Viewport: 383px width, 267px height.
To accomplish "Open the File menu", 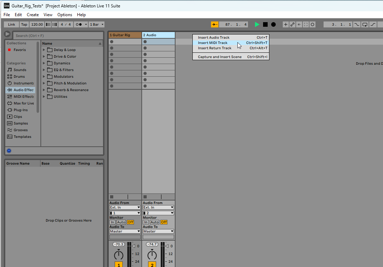I will [7, 15].
